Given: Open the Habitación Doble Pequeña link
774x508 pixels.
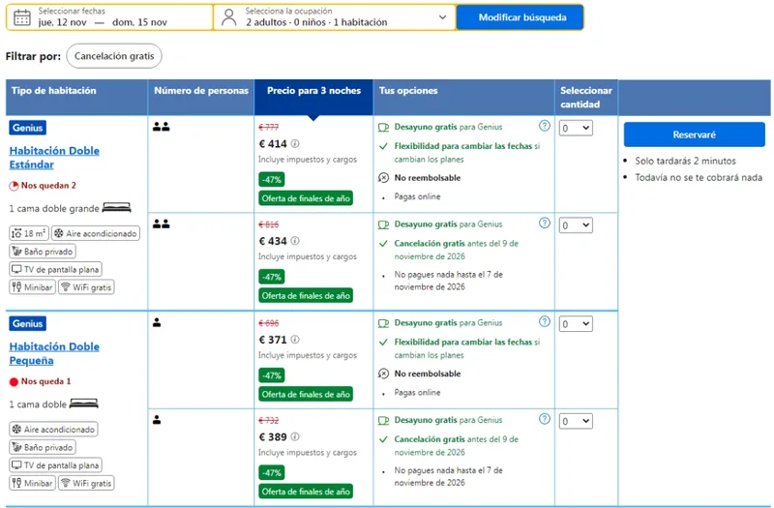Looking at the screenshot, I should click(x=54, y=353).
